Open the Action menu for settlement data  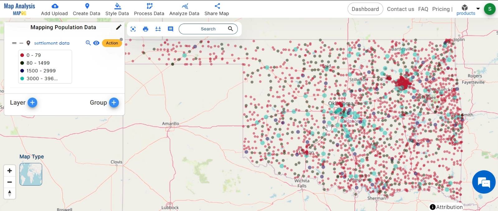(x=112, y=43)
